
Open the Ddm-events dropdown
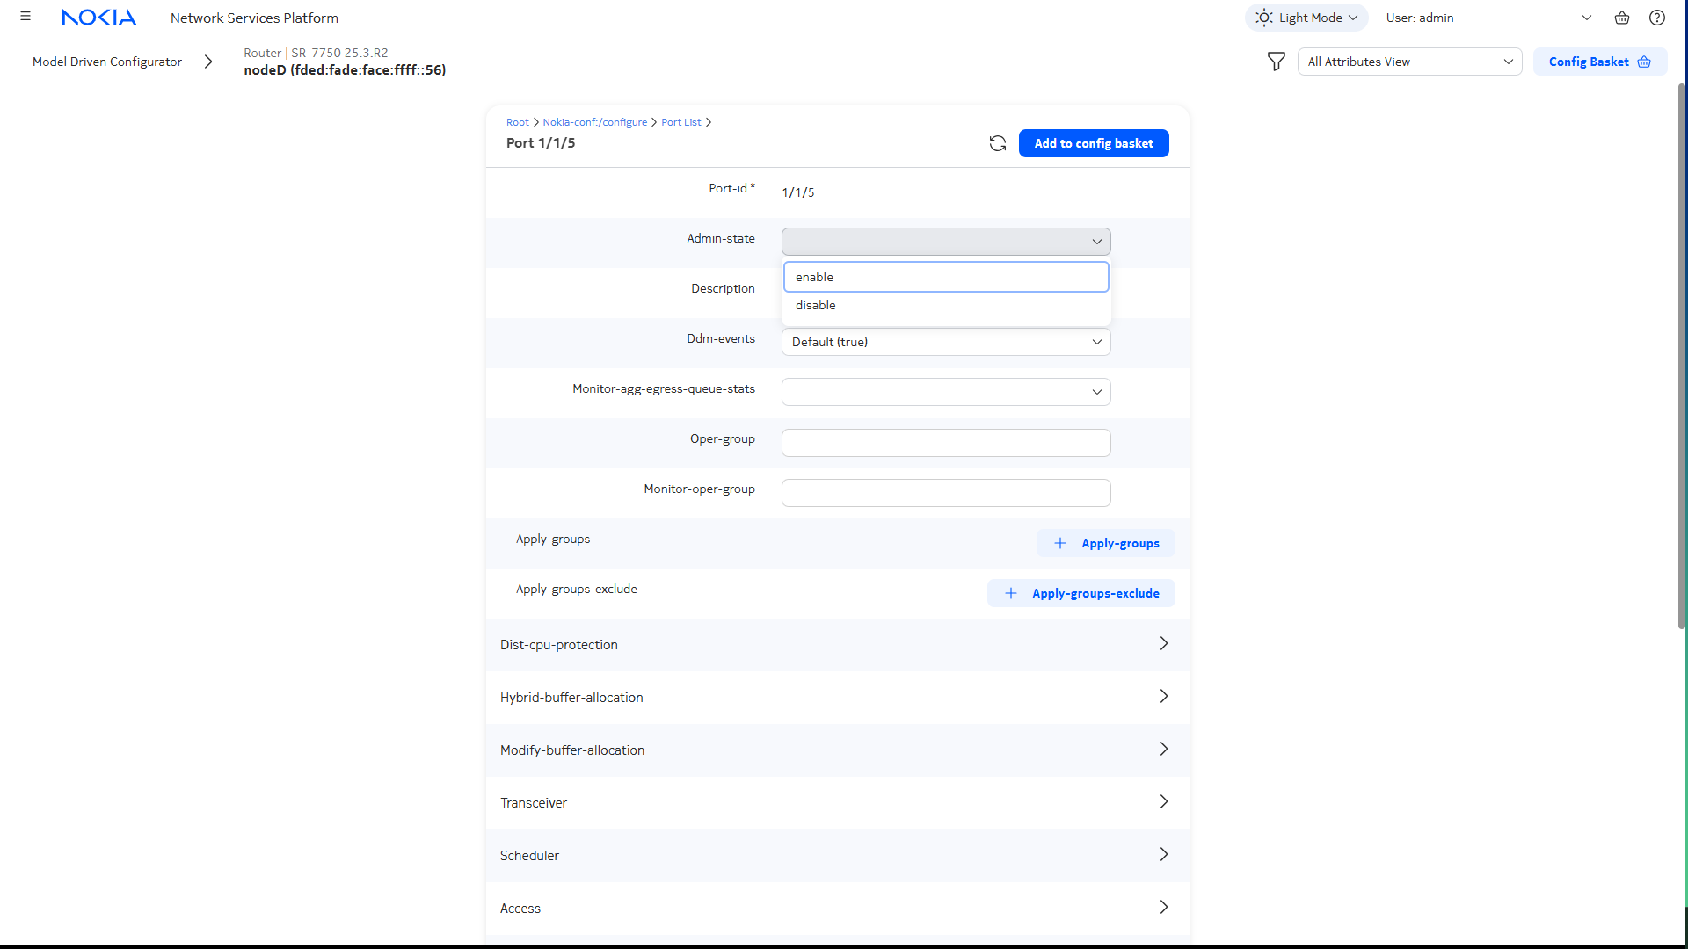pos(945,342)
